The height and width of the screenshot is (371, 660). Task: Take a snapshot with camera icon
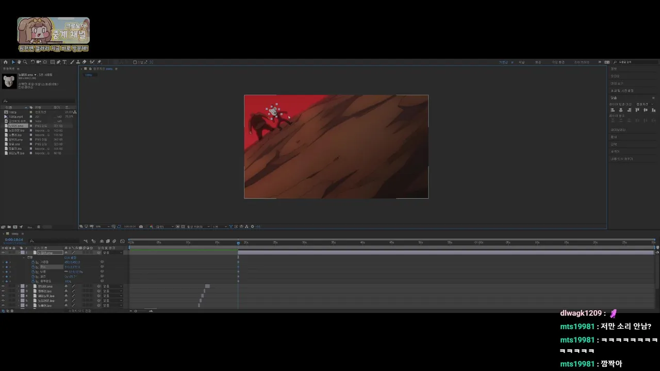coord(141,226)
